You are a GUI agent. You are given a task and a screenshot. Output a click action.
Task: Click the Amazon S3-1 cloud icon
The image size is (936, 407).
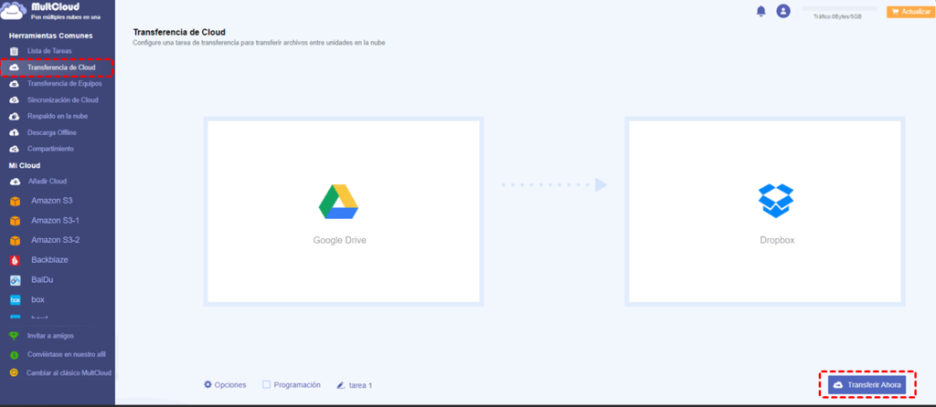click(x=15, y=221)
